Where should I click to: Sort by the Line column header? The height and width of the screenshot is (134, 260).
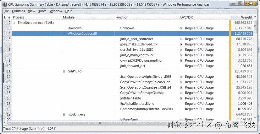(7, 17)
